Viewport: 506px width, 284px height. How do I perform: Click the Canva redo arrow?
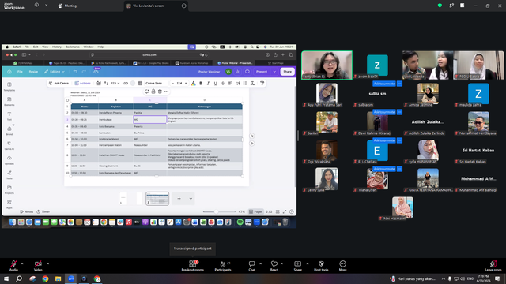pos(84,72)
